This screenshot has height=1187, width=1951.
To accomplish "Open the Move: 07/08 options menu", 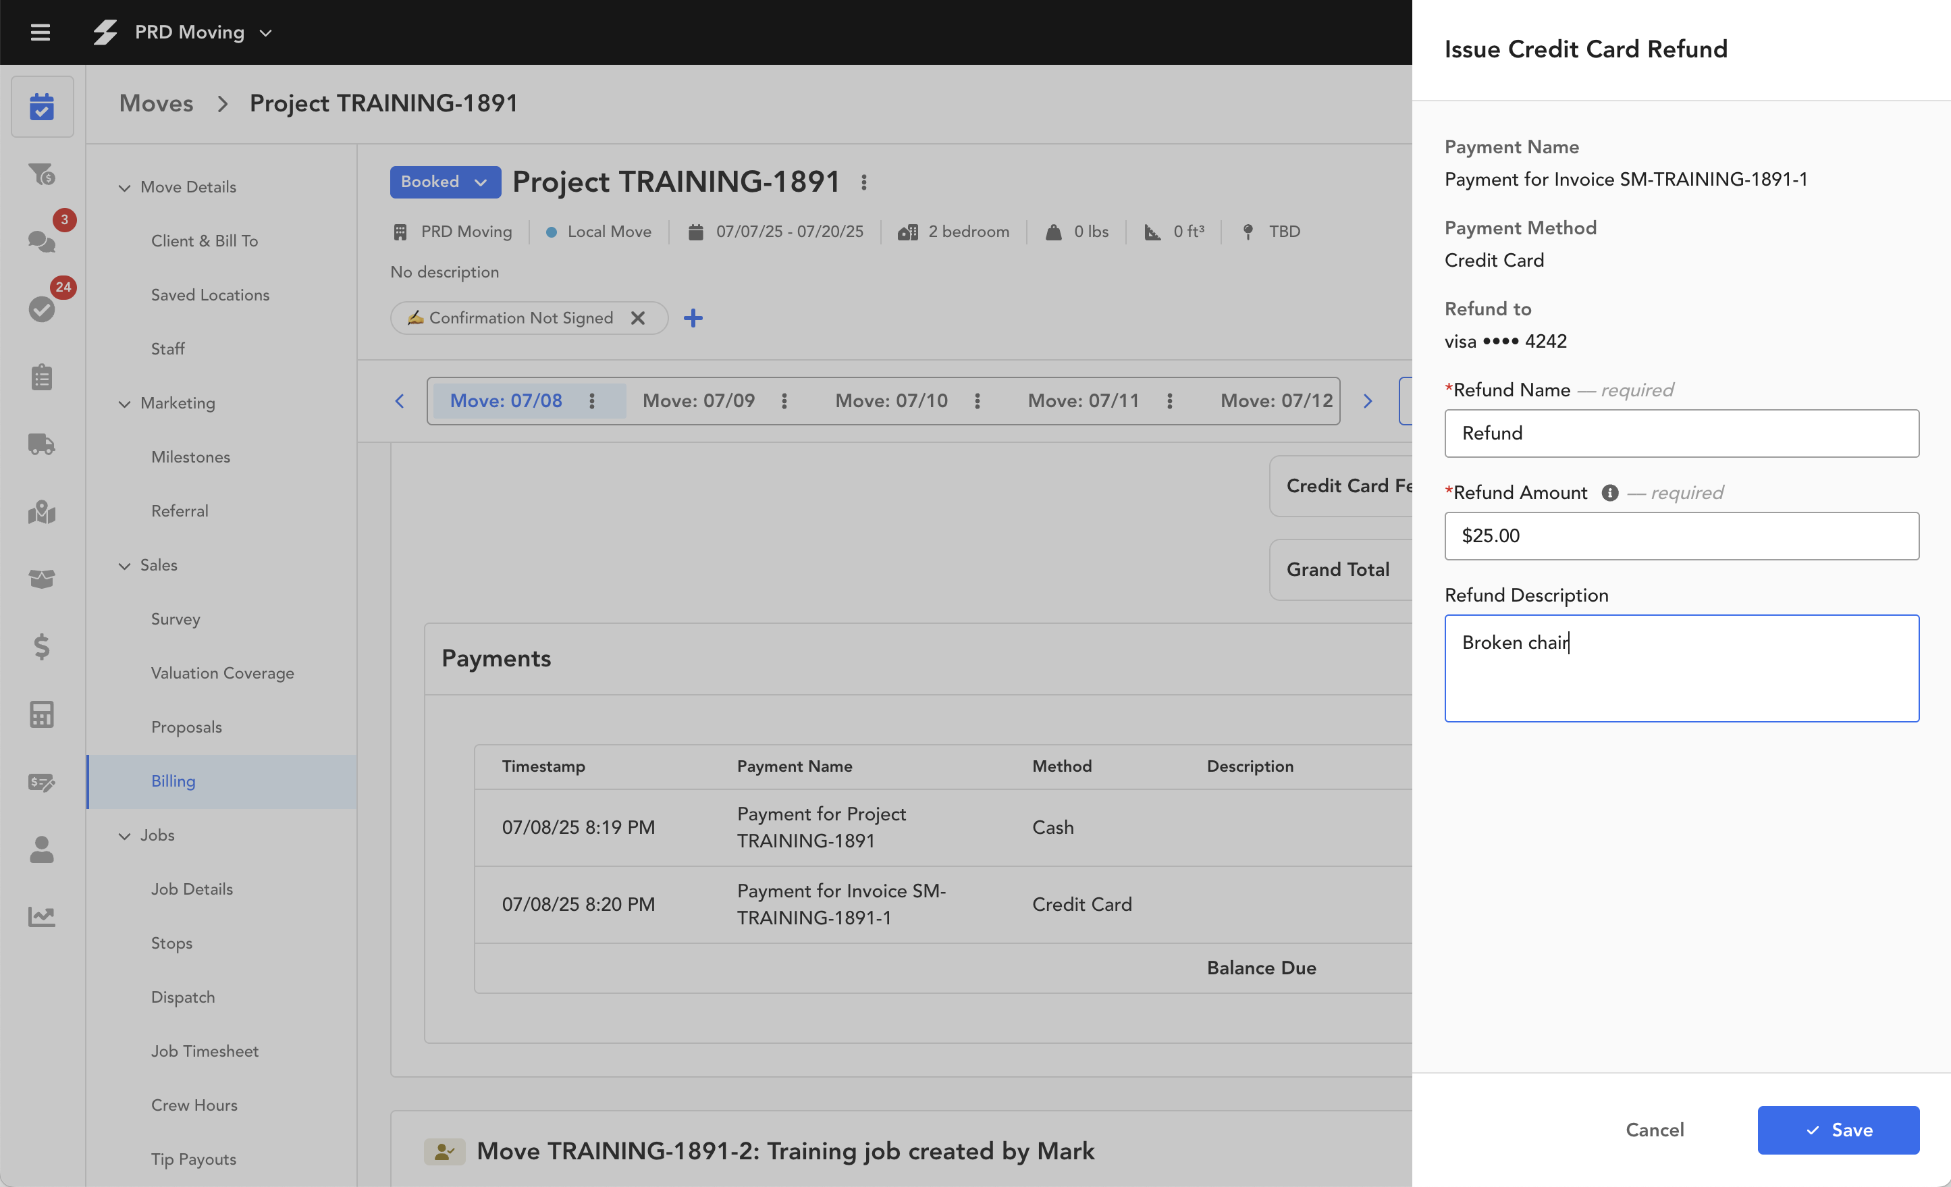I will click(x=591, y=400).
